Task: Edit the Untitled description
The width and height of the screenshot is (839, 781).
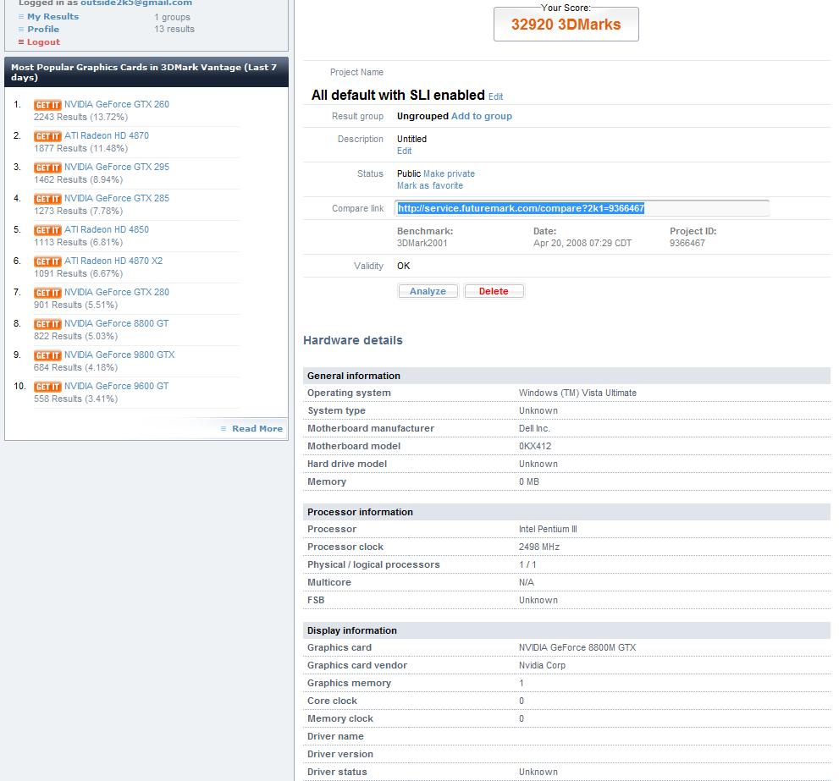Action: point(404,151)
